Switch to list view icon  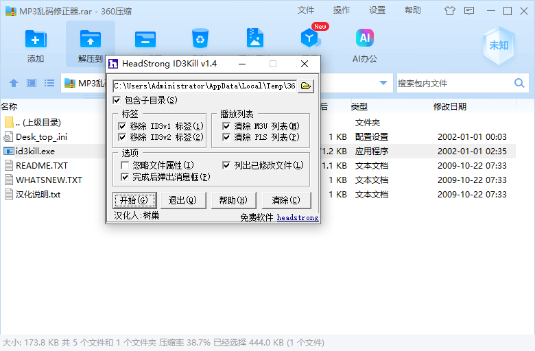pos(49,83)
